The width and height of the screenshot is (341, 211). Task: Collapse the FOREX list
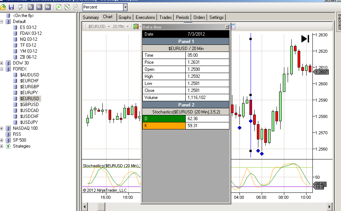(x=1, y=69)
